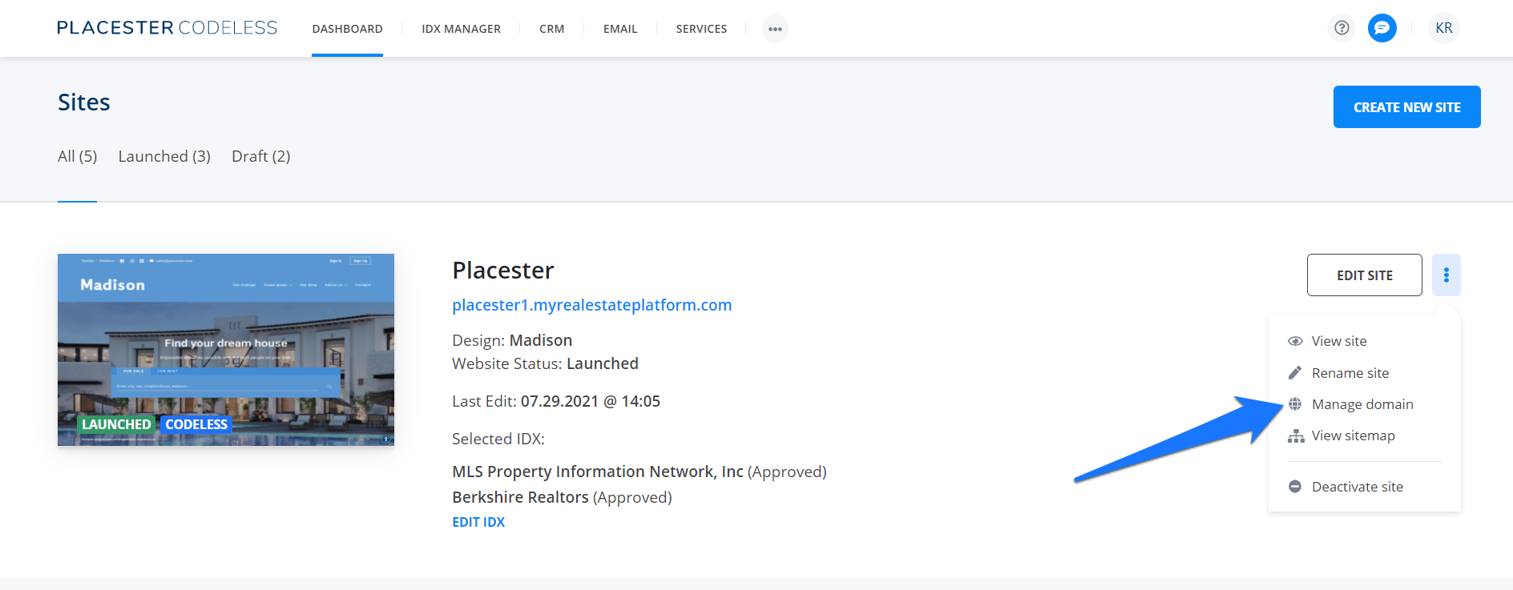Go to the CRM nav tab
Image resolution: width=1513 pixels, height=590 pixels.
551,29
